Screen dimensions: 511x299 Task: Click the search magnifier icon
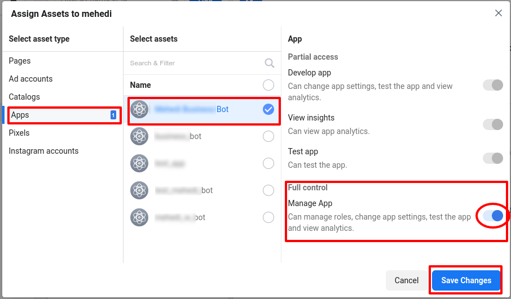click(270, 63)
